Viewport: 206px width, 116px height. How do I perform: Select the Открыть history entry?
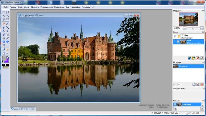189,66
